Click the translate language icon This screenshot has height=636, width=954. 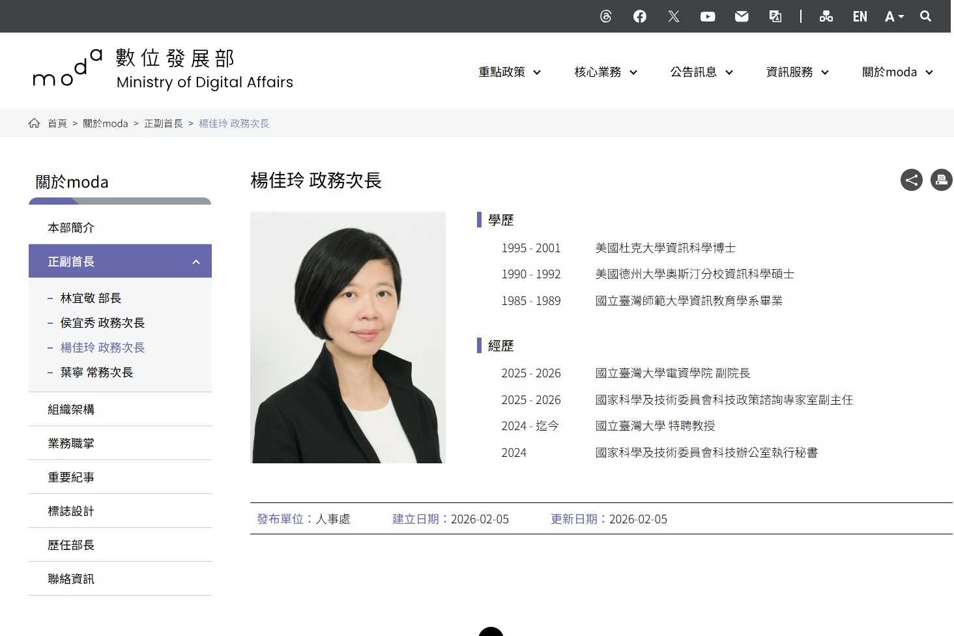(775, 16)
